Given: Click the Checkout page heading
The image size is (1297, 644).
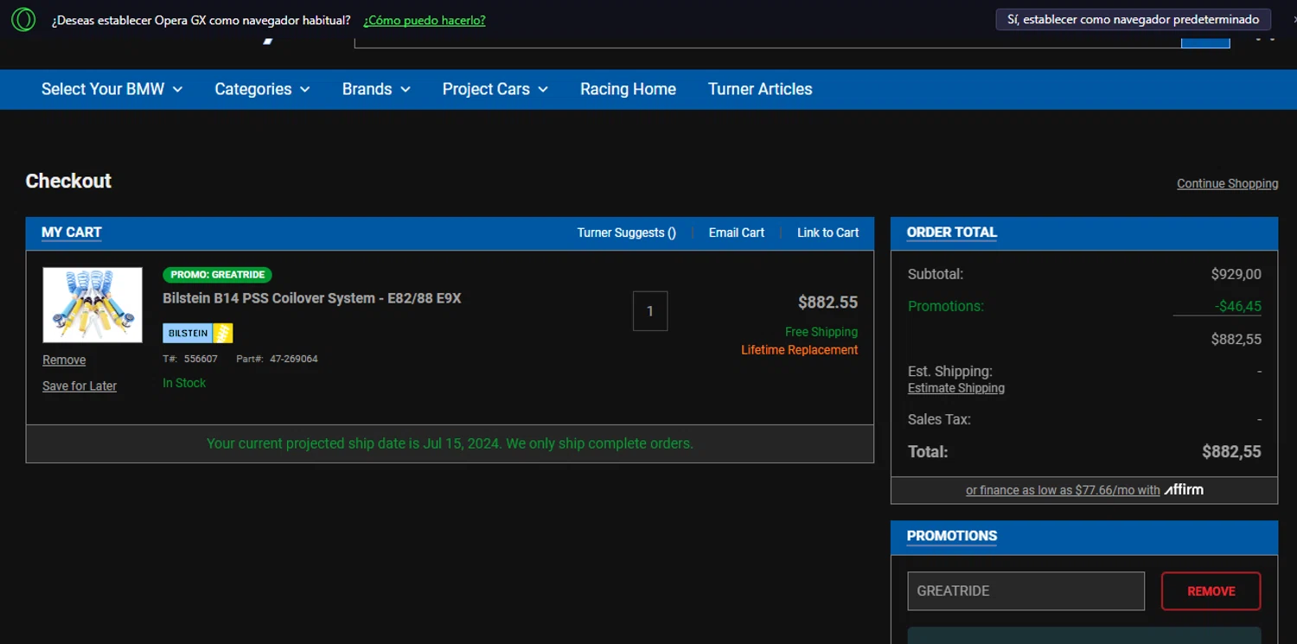Looking at the screenshot, I should [68, 181].
